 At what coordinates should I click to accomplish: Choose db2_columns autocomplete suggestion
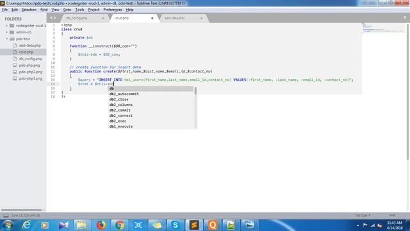(151, 105)
